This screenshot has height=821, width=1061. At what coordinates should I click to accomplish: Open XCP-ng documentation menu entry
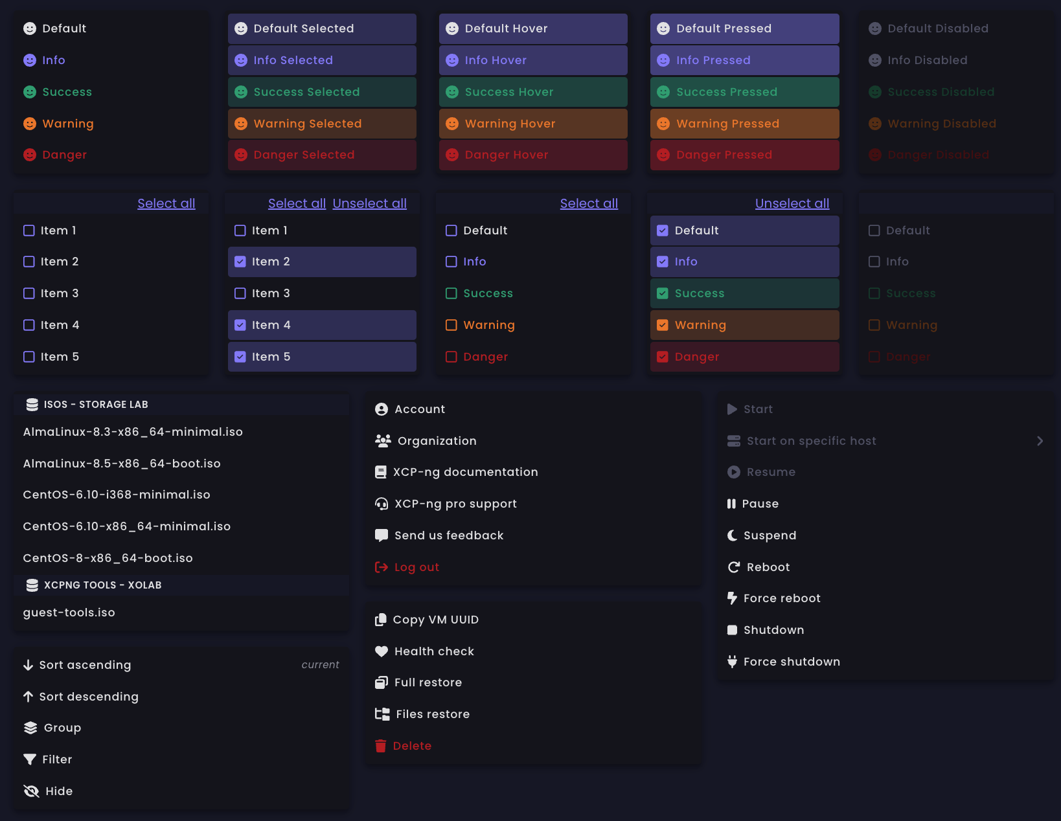click(x=465, y=472)
